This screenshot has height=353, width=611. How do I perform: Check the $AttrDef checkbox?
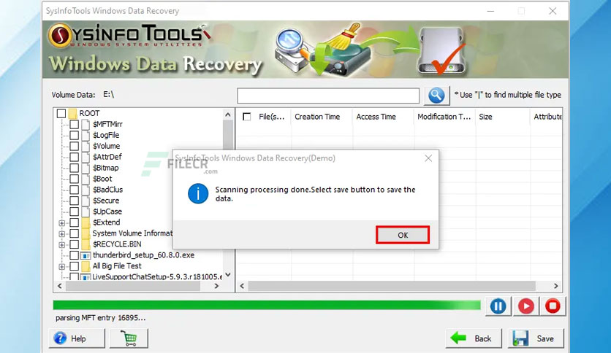point(74,157)
